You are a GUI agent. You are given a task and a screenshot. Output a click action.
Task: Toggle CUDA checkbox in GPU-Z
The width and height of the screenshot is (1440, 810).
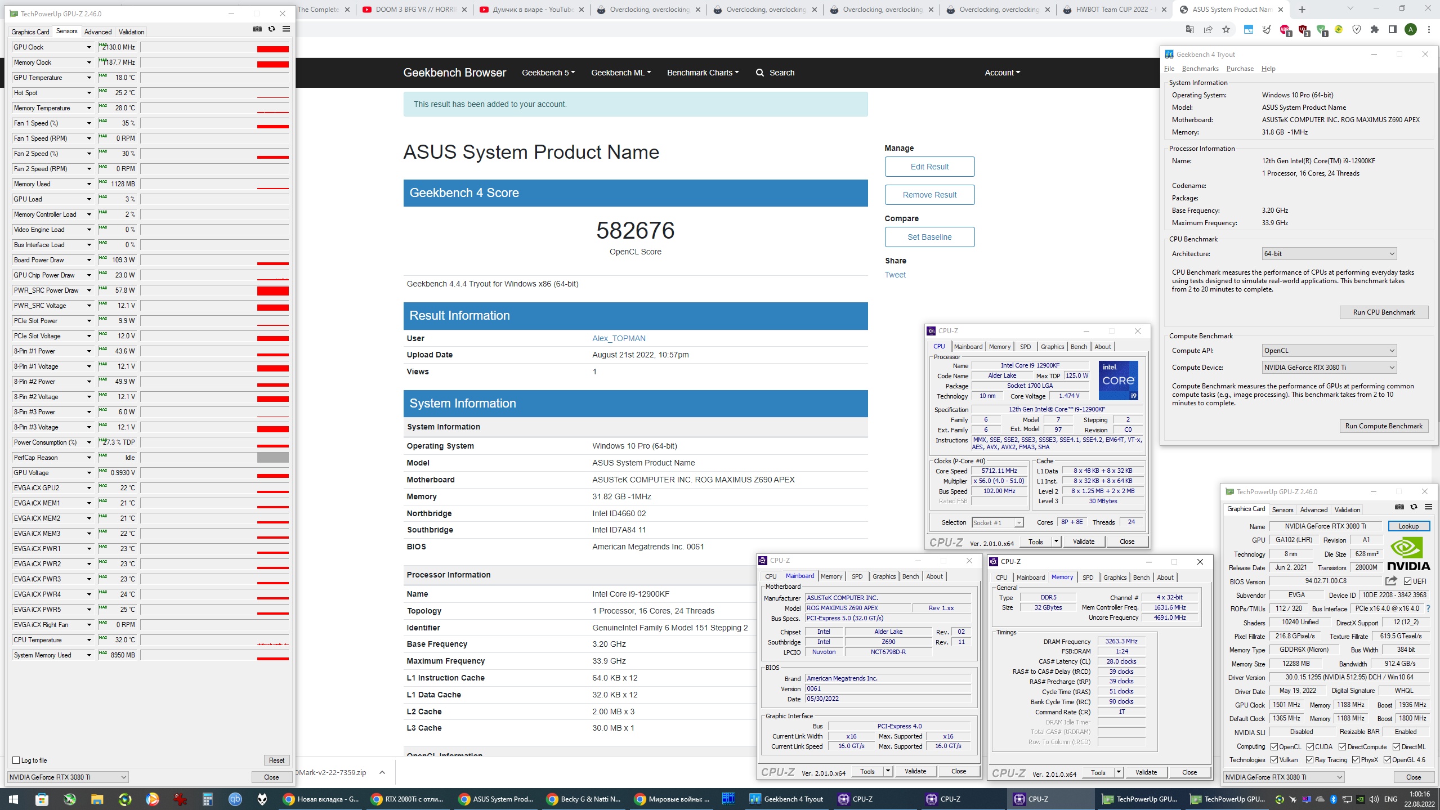coord(1311,747)
